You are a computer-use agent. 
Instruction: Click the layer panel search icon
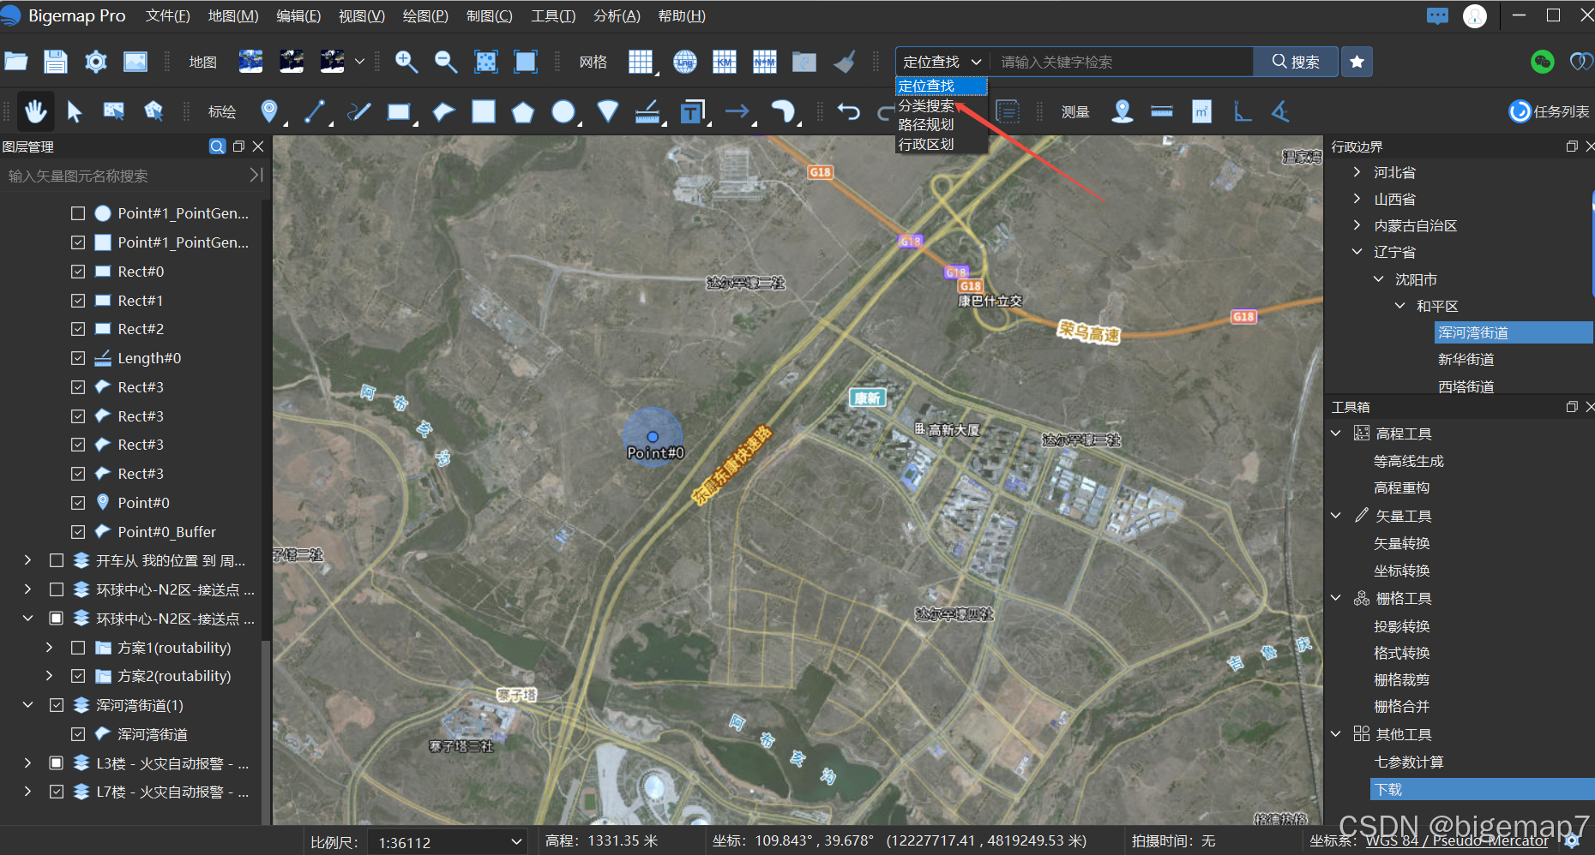click(217, 146)
